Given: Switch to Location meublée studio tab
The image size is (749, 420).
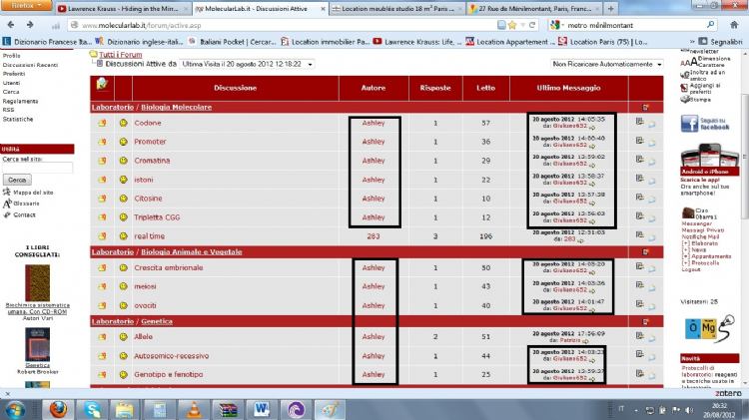Looking at the screenshot, I should click(x=397, y=9).
